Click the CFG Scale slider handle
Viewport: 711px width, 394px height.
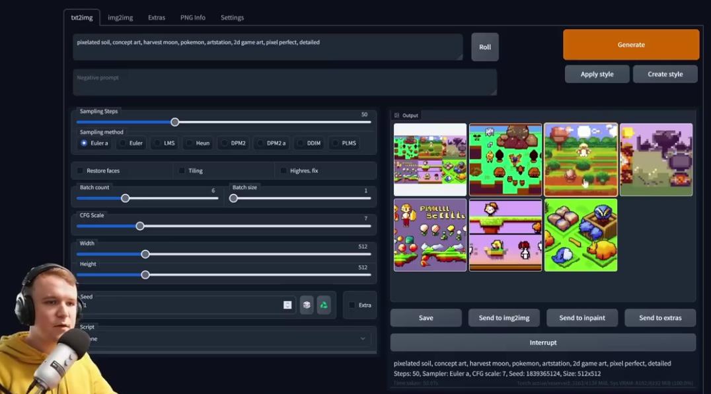[x=140, y=226]
